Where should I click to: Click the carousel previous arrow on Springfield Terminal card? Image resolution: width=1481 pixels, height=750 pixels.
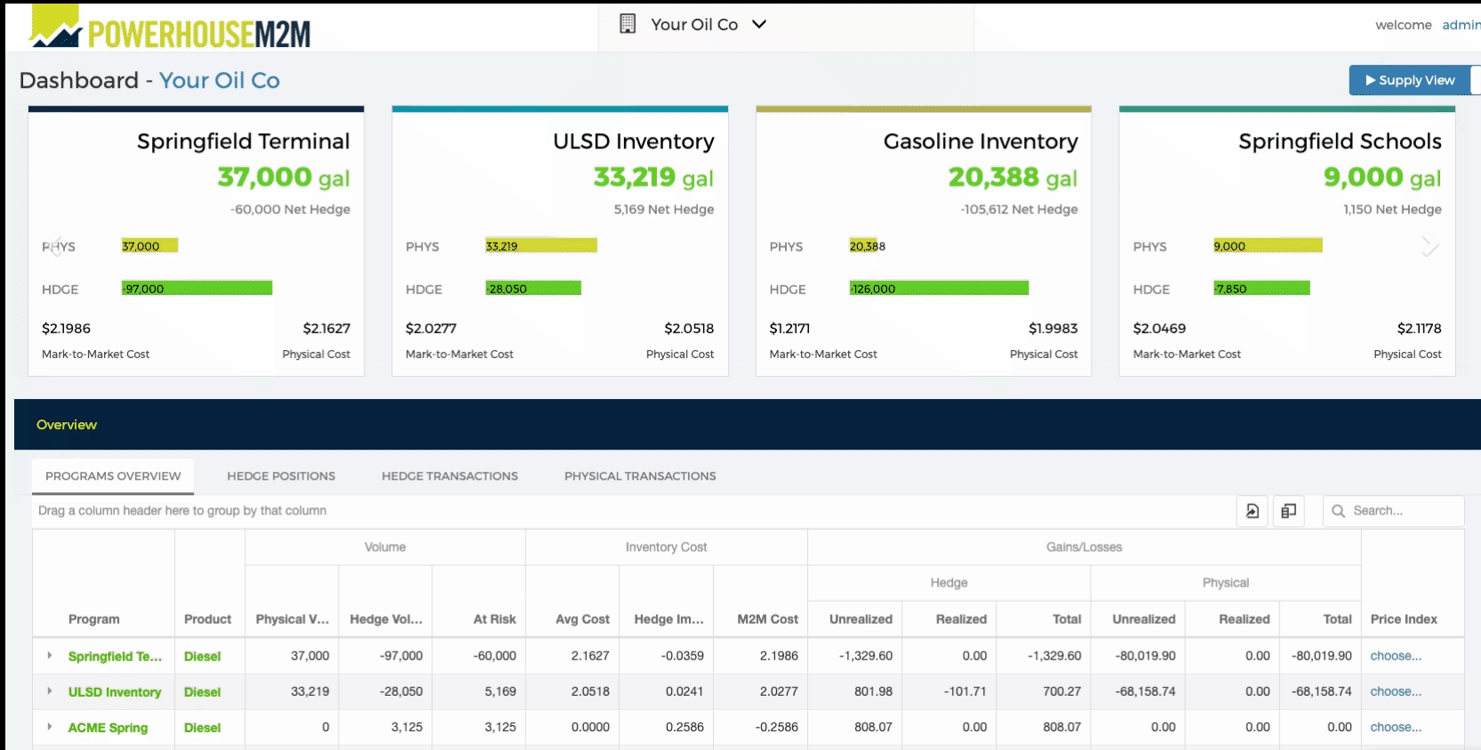click(55, 247)
